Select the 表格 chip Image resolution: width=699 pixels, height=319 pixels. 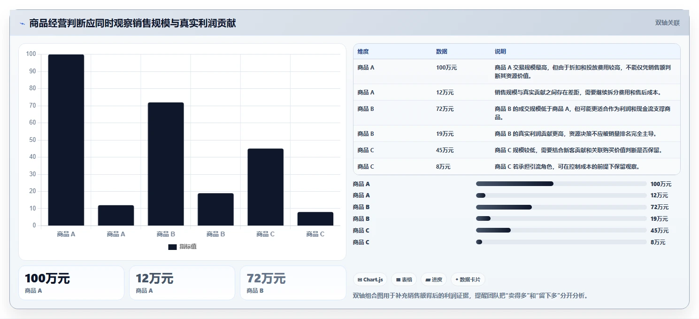(x=404, y=280)
